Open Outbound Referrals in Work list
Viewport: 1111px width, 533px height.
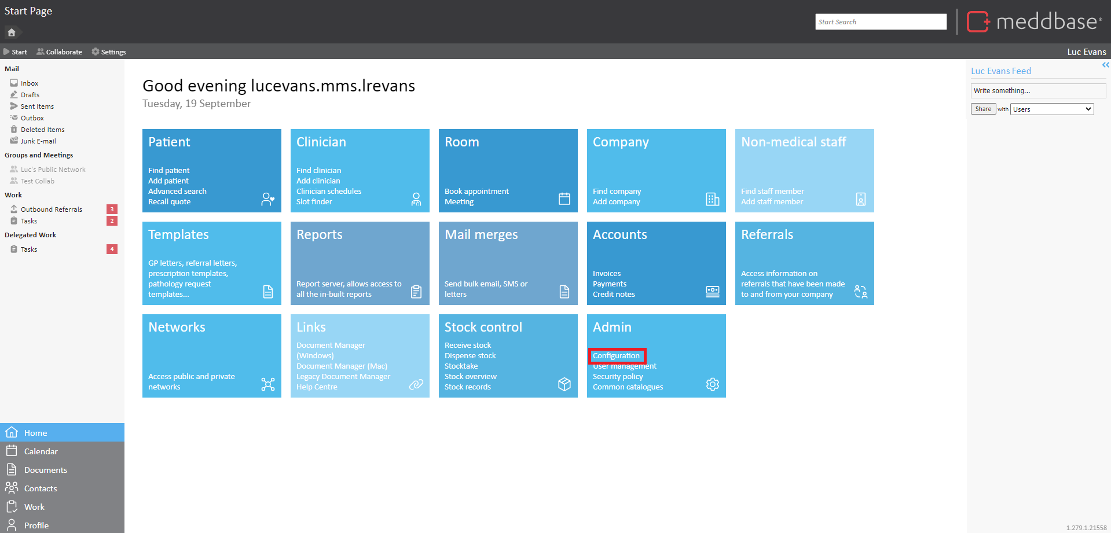[x=51, y=209]
